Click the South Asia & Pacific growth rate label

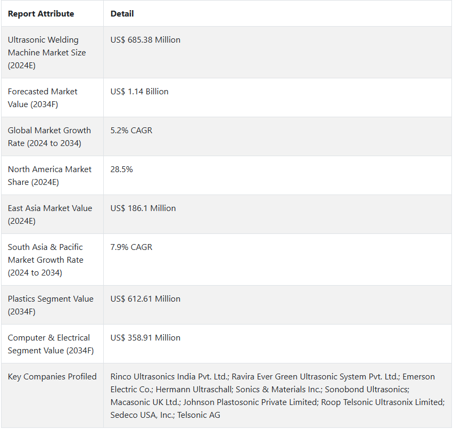click(x=45, y=260)
